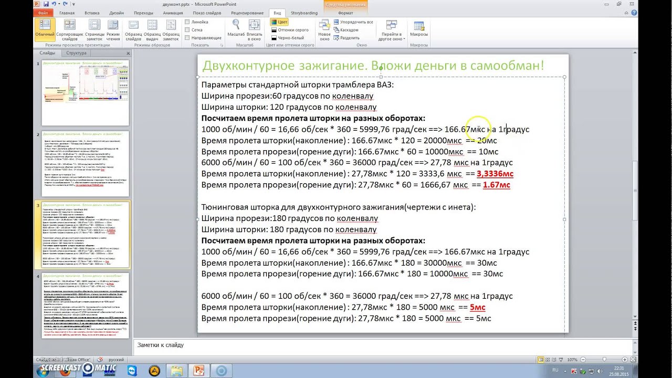
Task: Click fit slide to window status icon
Action: click(633, 360)
